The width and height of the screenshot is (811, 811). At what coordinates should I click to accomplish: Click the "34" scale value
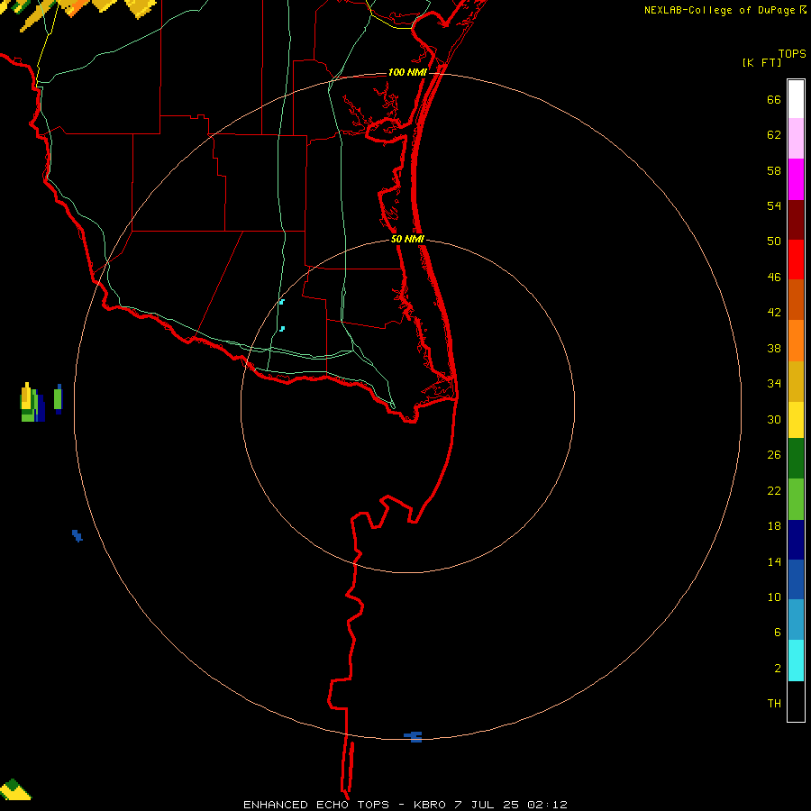tap(774, 383)
